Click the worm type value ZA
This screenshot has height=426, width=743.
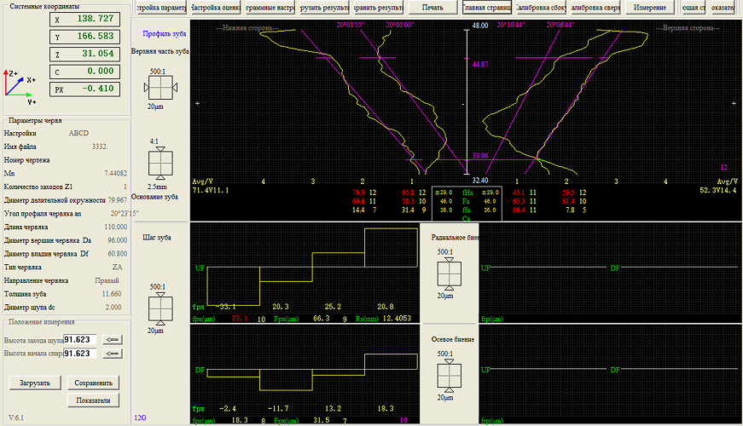click(117, 268)
